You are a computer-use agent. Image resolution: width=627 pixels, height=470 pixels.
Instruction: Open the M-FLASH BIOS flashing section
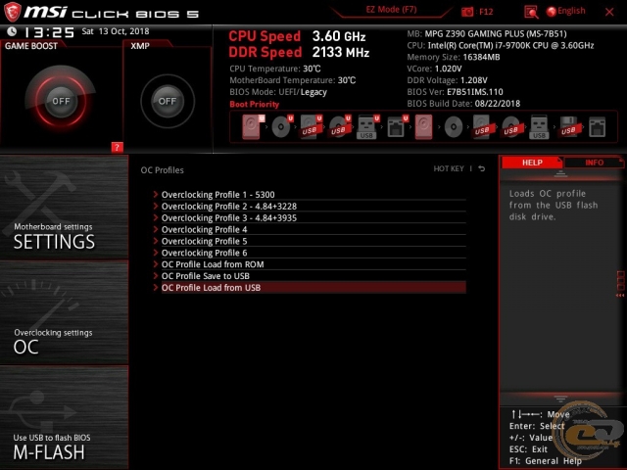point(64,418)
